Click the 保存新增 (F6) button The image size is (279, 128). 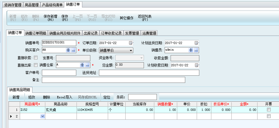(50, 18)
